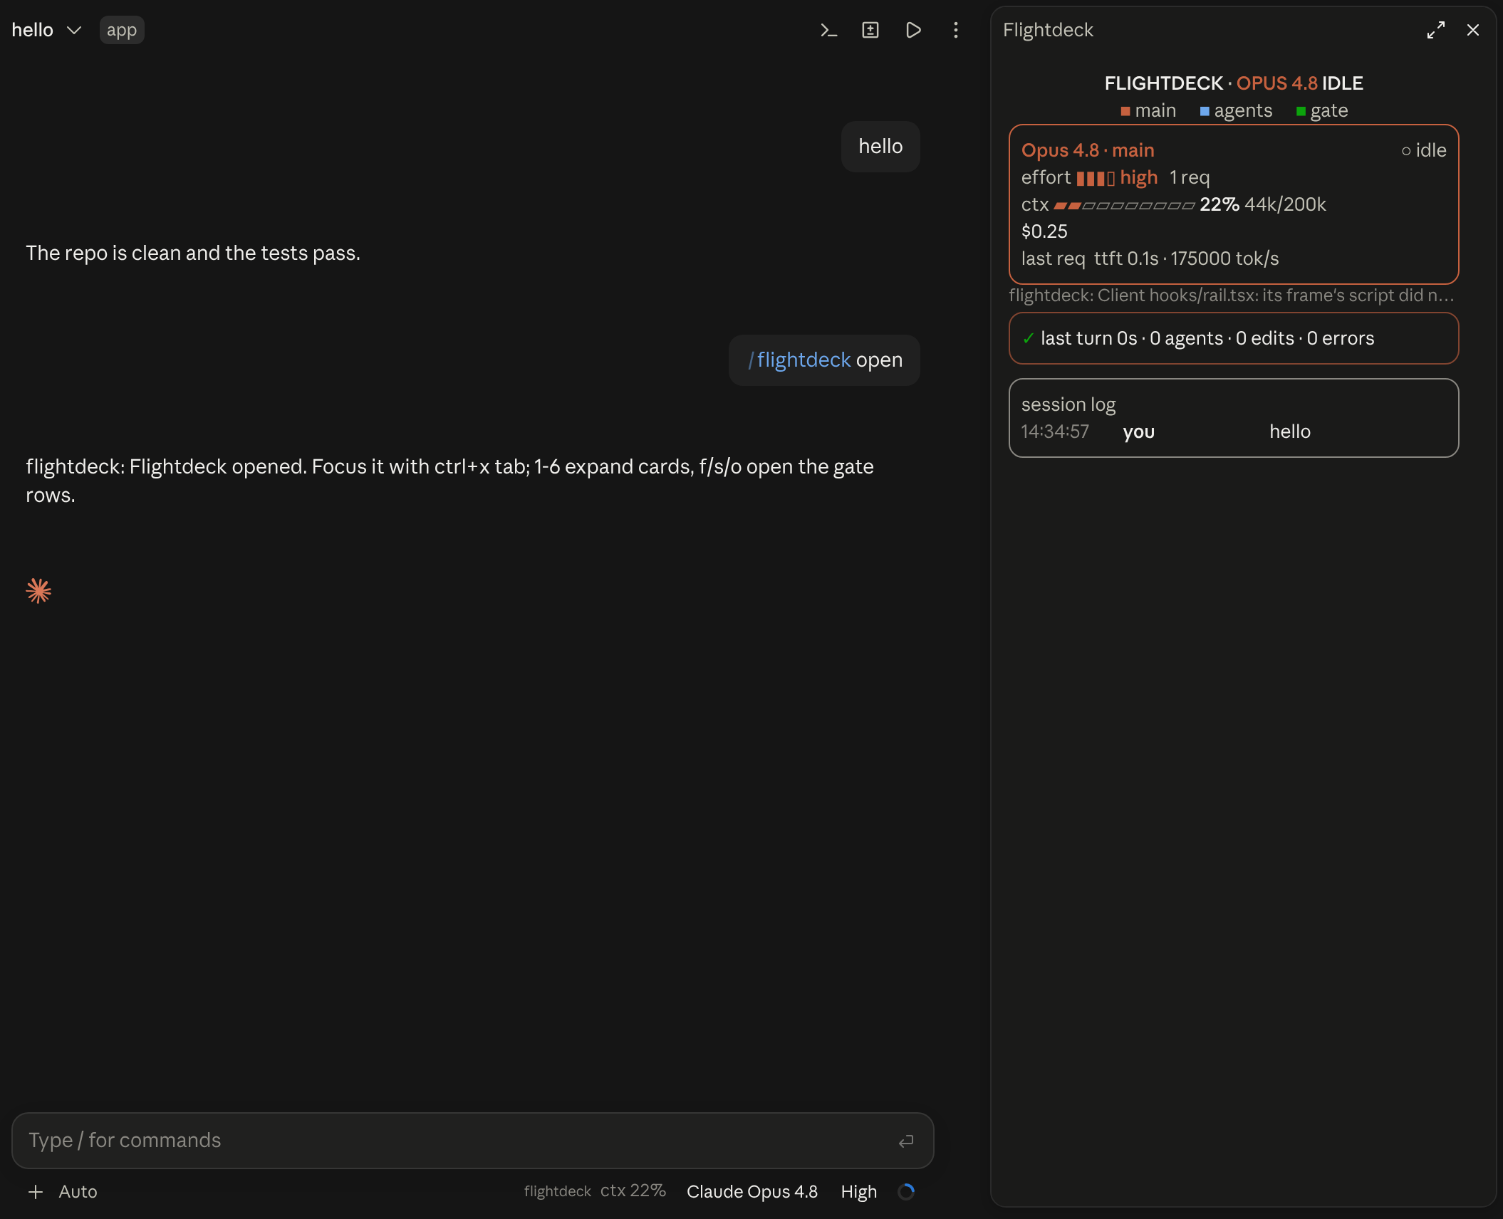
Task: Click the last req ttft 0.1s line
Action: (1150, 258)
